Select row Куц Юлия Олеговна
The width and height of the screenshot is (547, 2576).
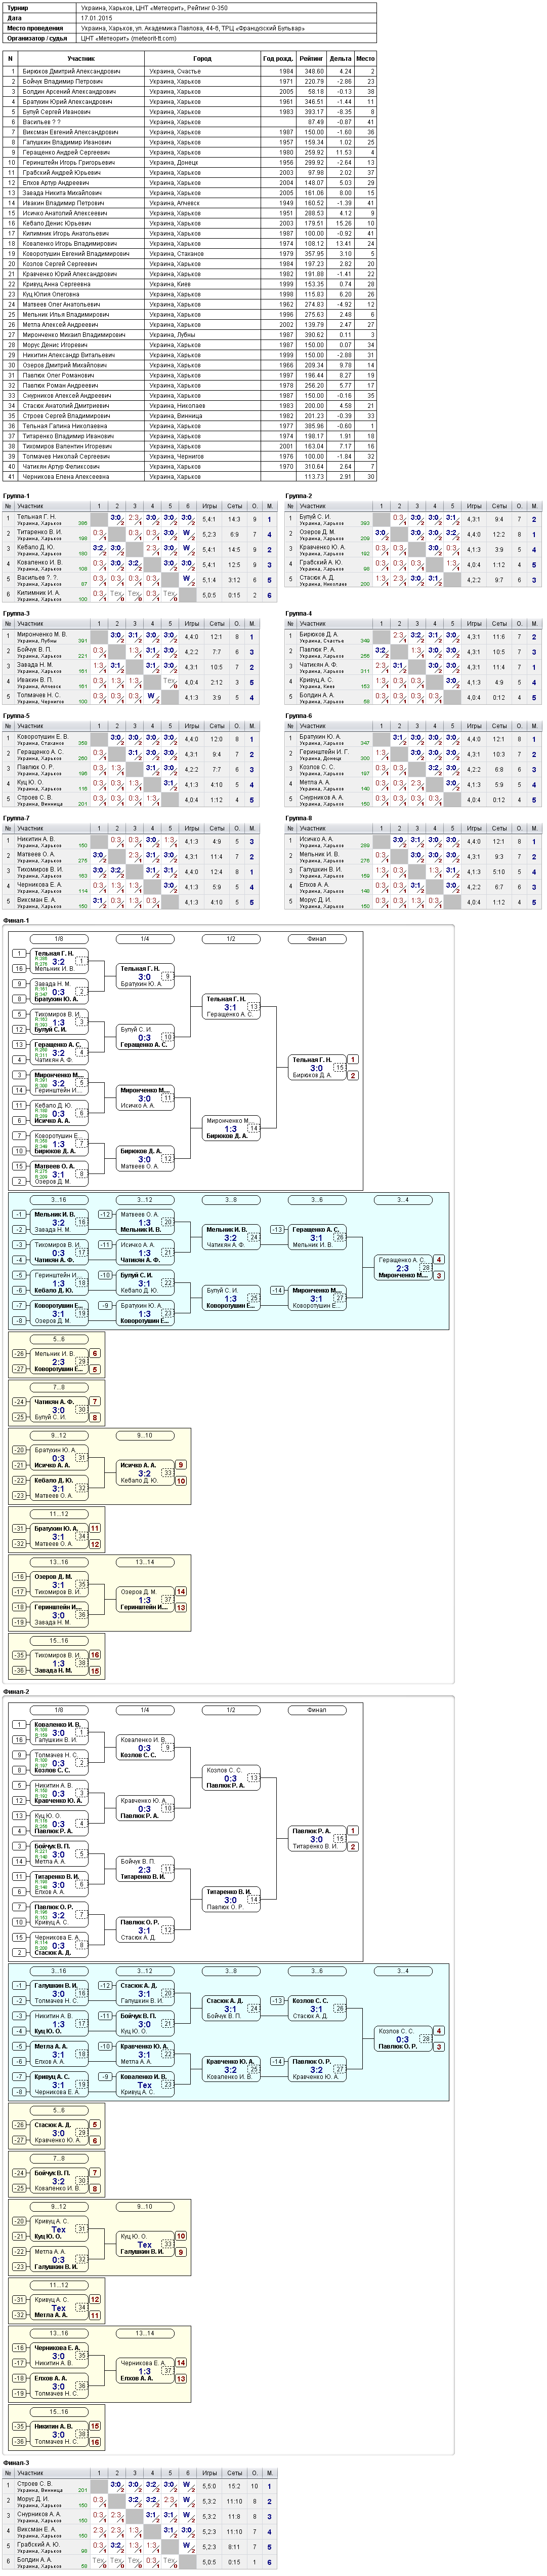[190, 294]
